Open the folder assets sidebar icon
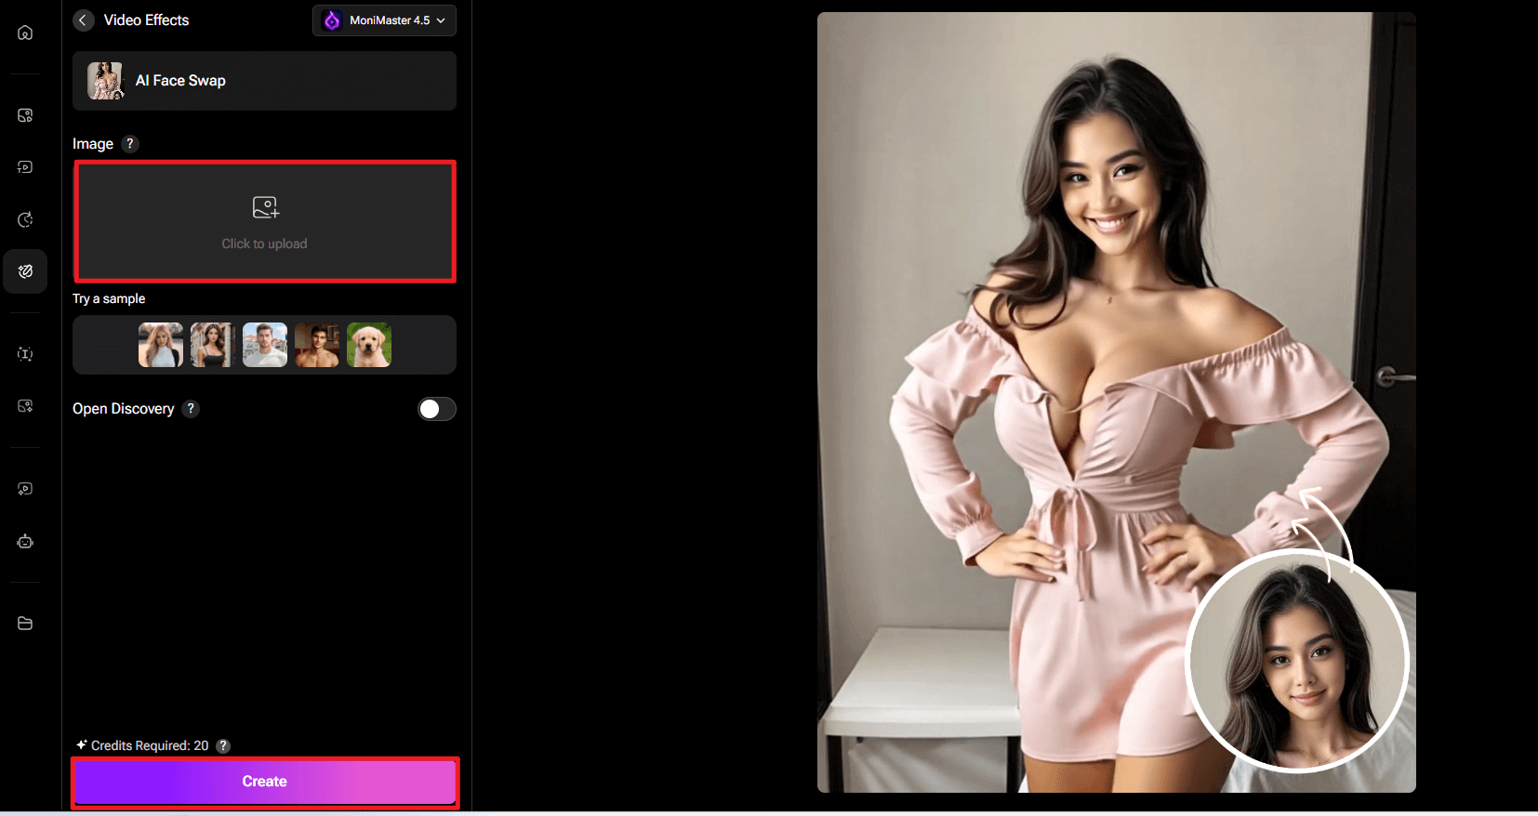1538x816 pixels. [x=25, y=624]
